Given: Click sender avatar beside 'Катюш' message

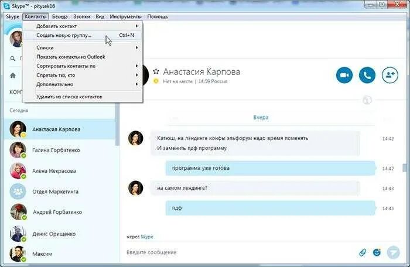Looking at the screenshot, I should pyautogui.click(x=136, y=138).
